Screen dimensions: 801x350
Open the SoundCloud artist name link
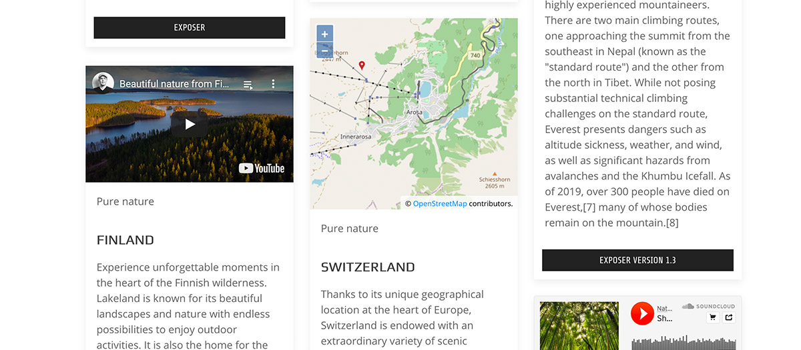click(x=665, y=308)
